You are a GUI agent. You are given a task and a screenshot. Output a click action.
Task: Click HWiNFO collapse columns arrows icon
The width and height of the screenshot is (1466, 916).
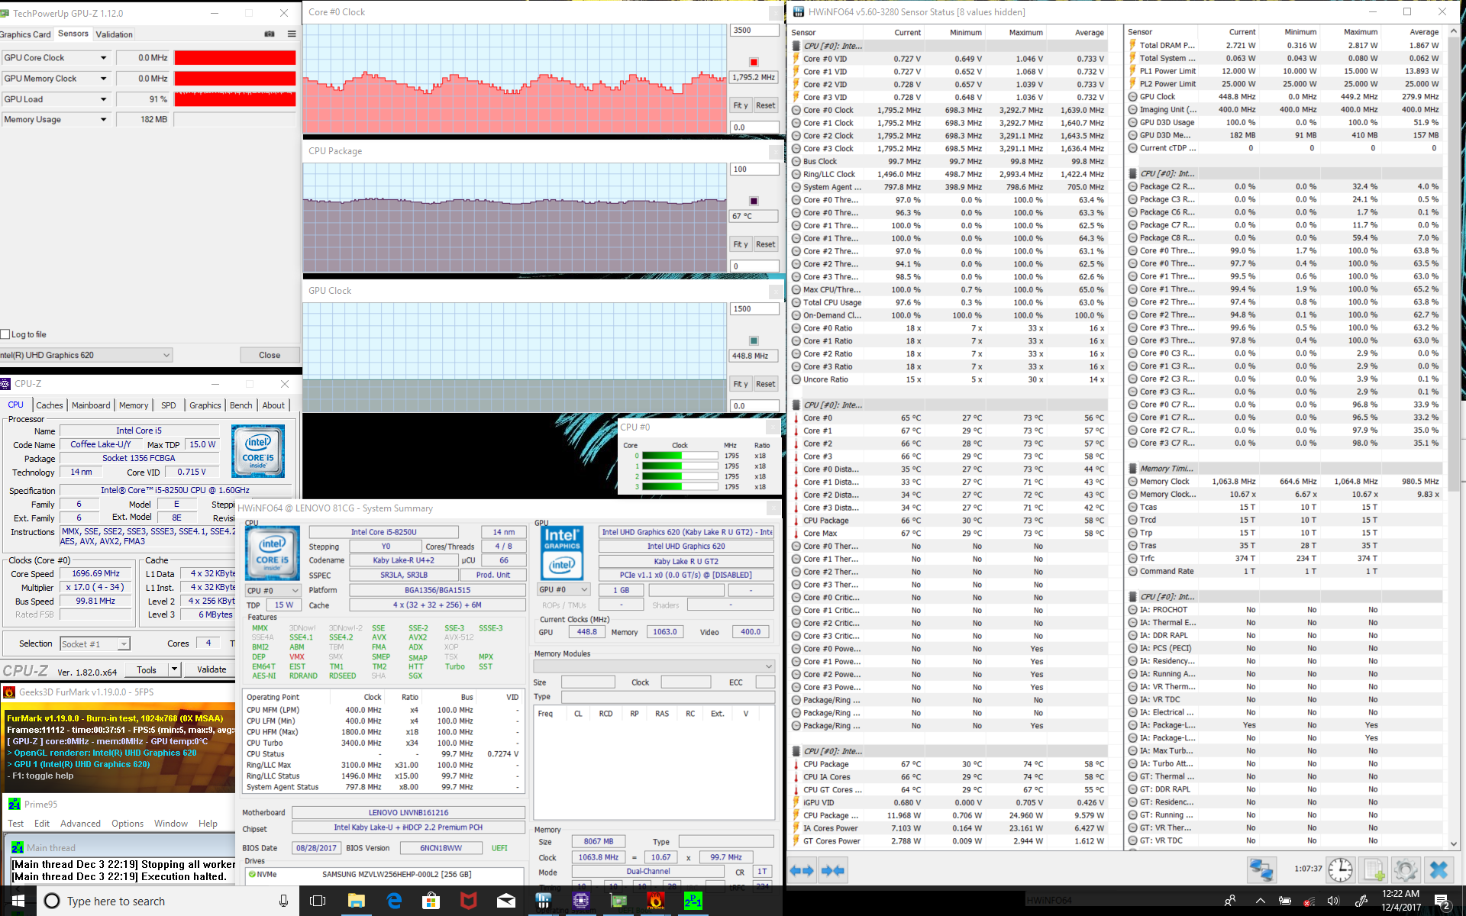point(834,870)
